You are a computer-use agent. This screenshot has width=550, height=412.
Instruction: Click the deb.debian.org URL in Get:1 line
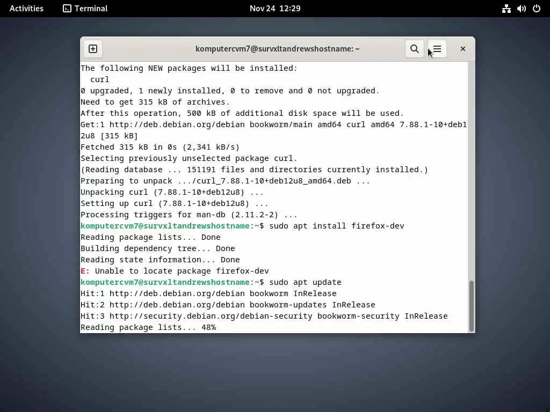click(177, 124)
